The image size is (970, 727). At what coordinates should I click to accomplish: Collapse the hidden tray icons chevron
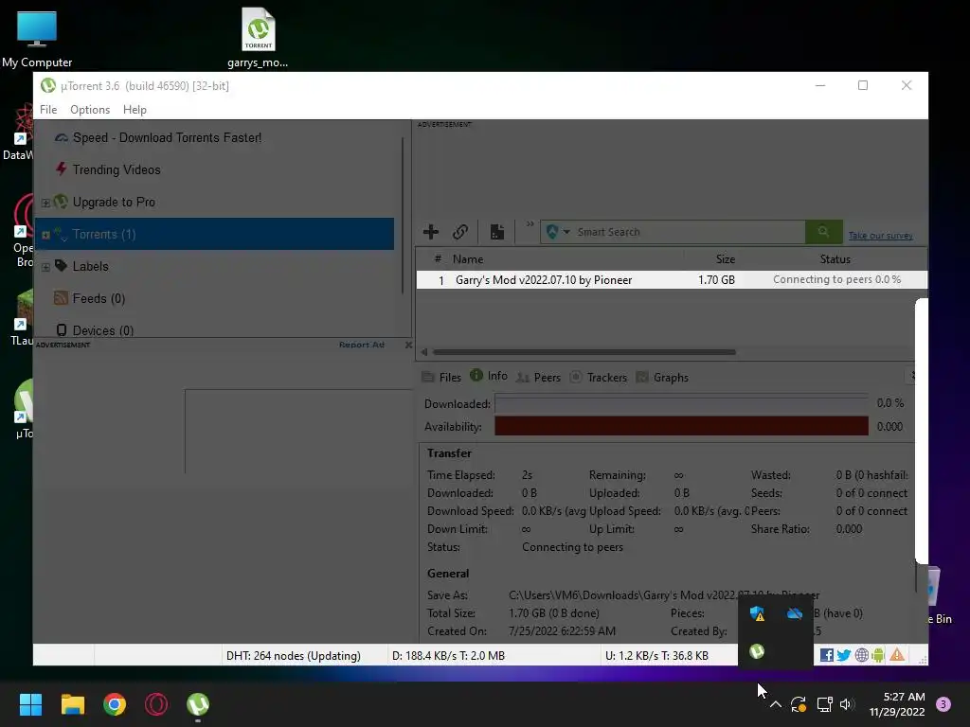pyautogui.click(x=776, y=704)
